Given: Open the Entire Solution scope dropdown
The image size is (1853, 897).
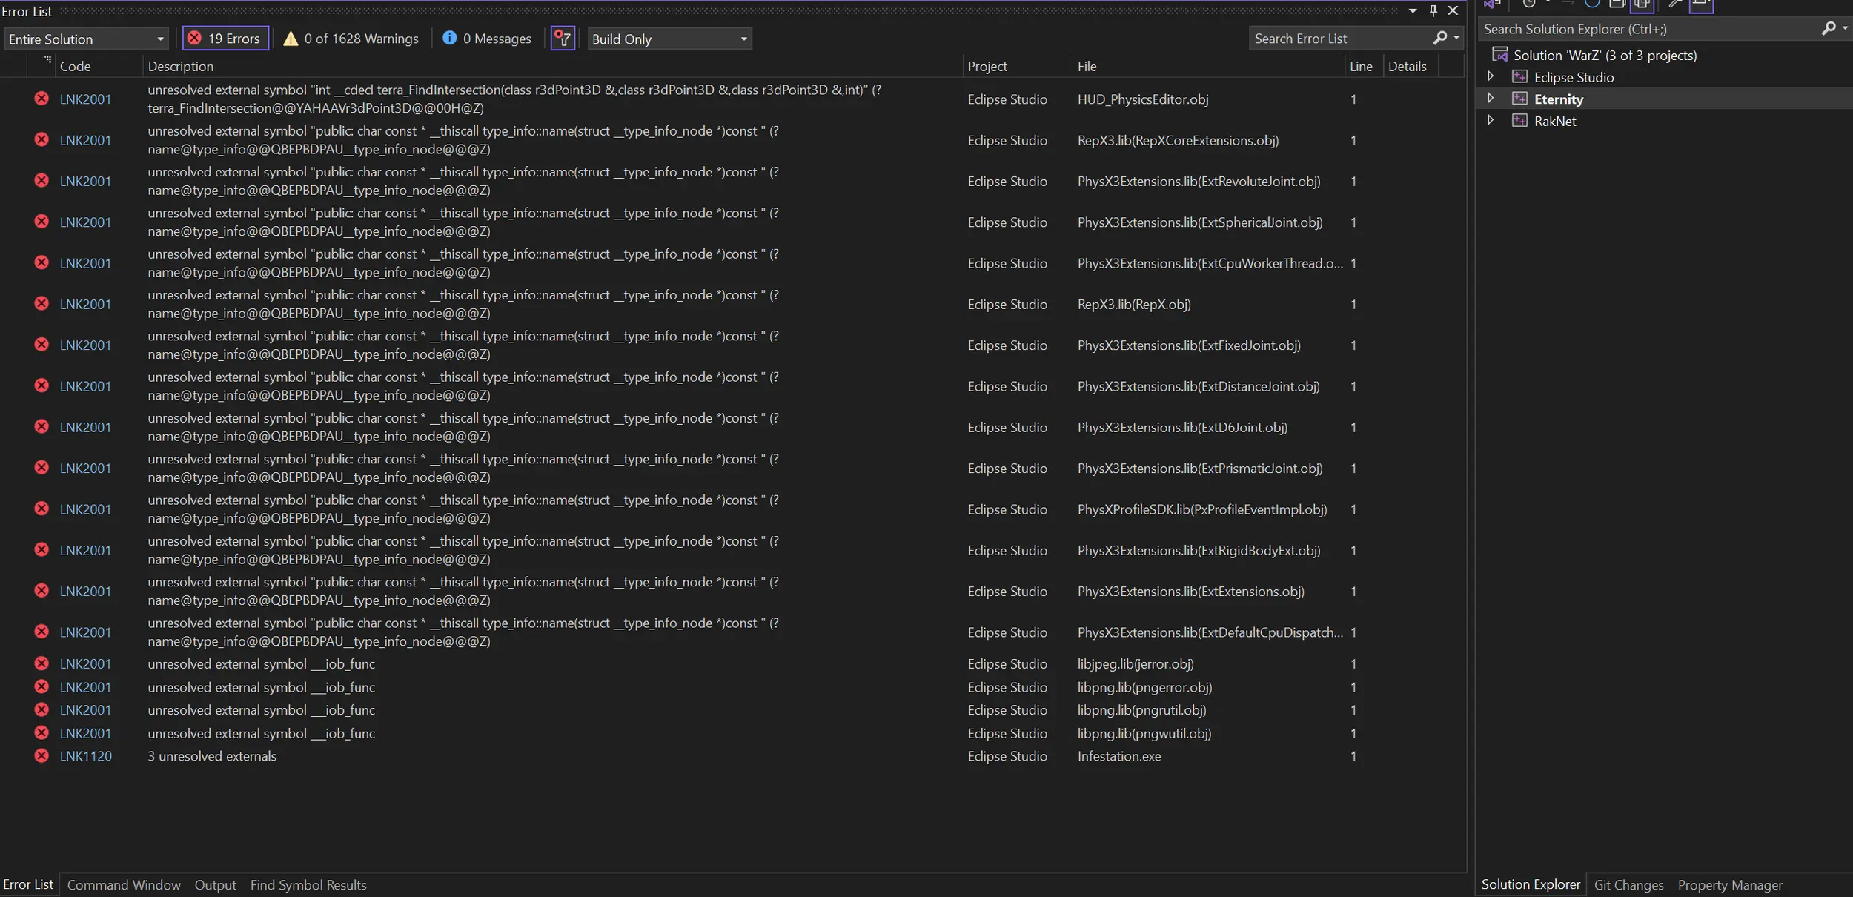Looking at the screenshot, I should (86, 39).
